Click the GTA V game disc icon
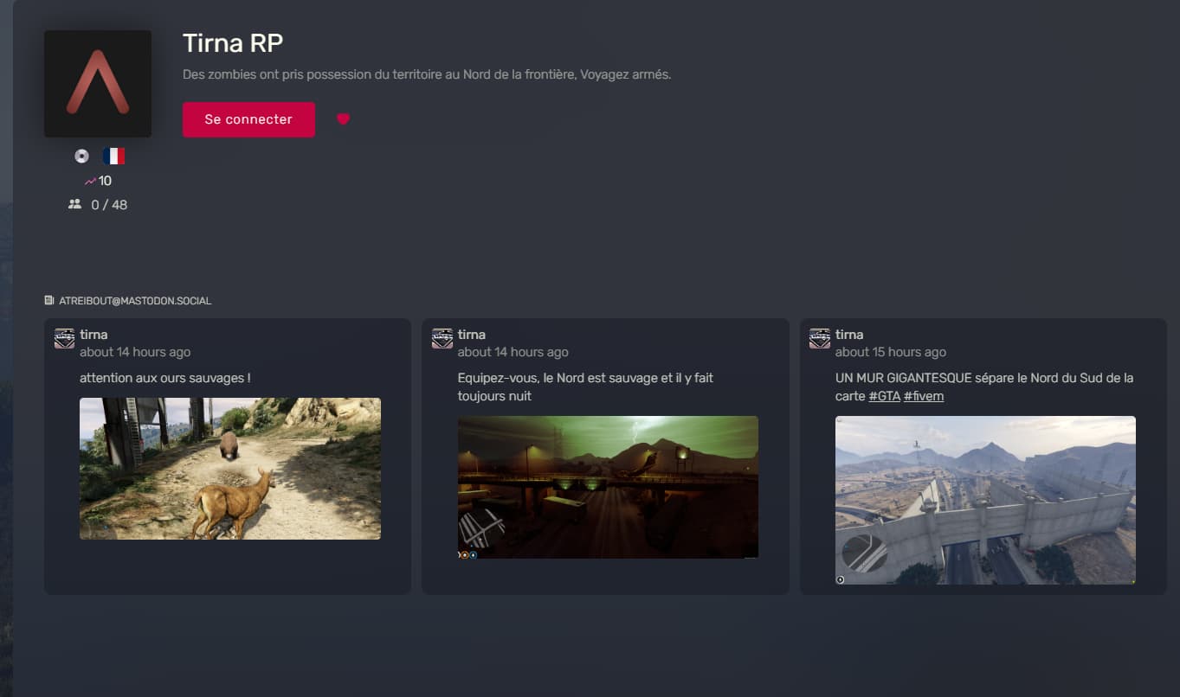Screen dimensions: 1180x697 pyautogui.click(x=81, y=155)
